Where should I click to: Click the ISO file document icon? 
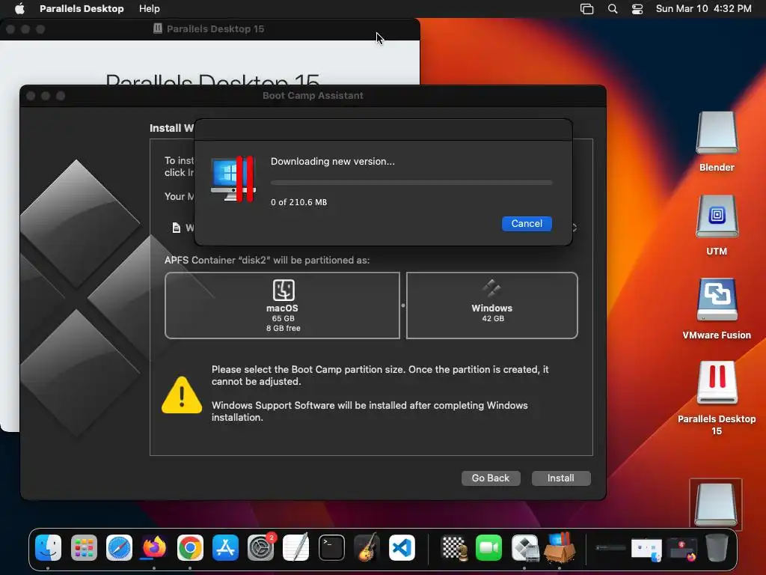tap(177, 228)
